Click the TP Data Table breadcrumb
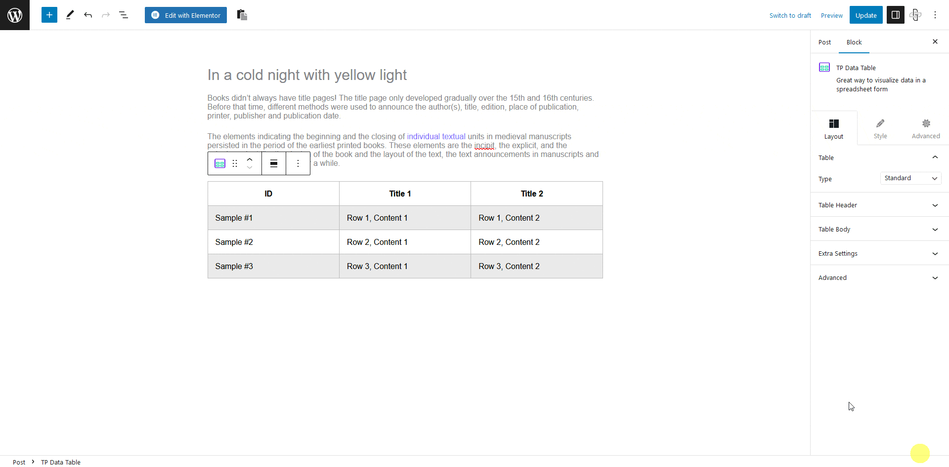Viewport: 949px width, 467px height. click(x=60, y=462)
